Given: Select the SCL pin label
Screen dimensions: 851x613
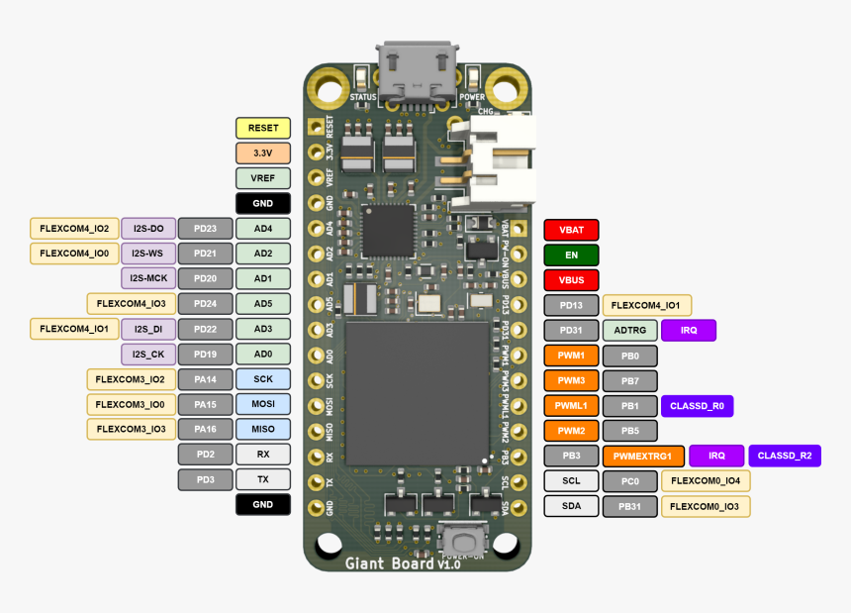Looking at the screenshot, I should tap(571, 480).
